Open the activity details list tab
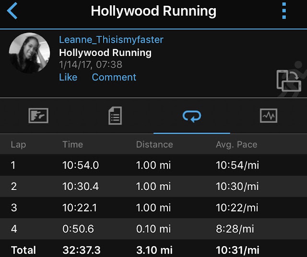This screenshot has width=307, height=257. 115,116
